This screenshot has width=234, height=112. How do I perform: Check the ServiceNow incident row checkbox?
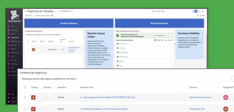point(28,49)
